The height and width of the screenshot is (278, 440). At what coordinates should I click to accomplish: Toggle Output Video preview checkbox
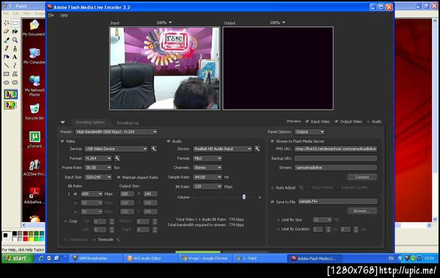tap(337, 121)
